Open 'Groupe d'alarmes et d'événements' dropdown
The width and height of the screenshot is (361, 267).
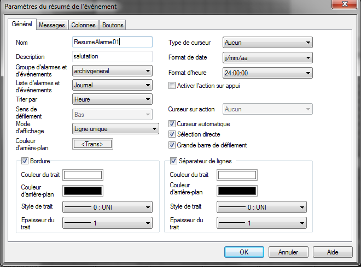[x=112, y=70]
